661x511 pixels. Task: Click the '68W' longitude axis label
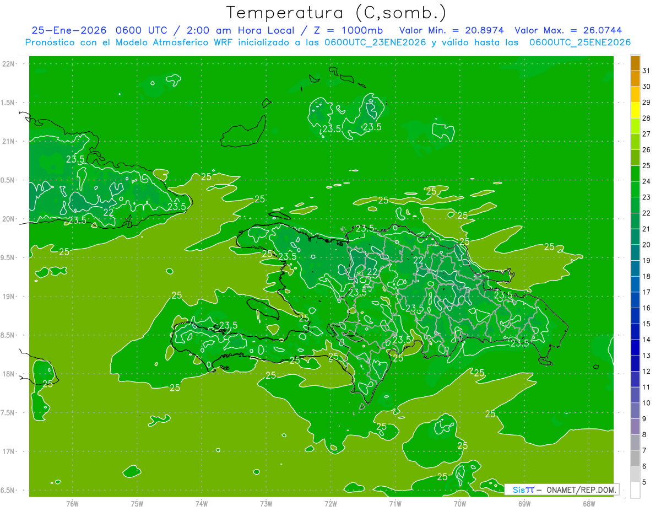point(589,503)
